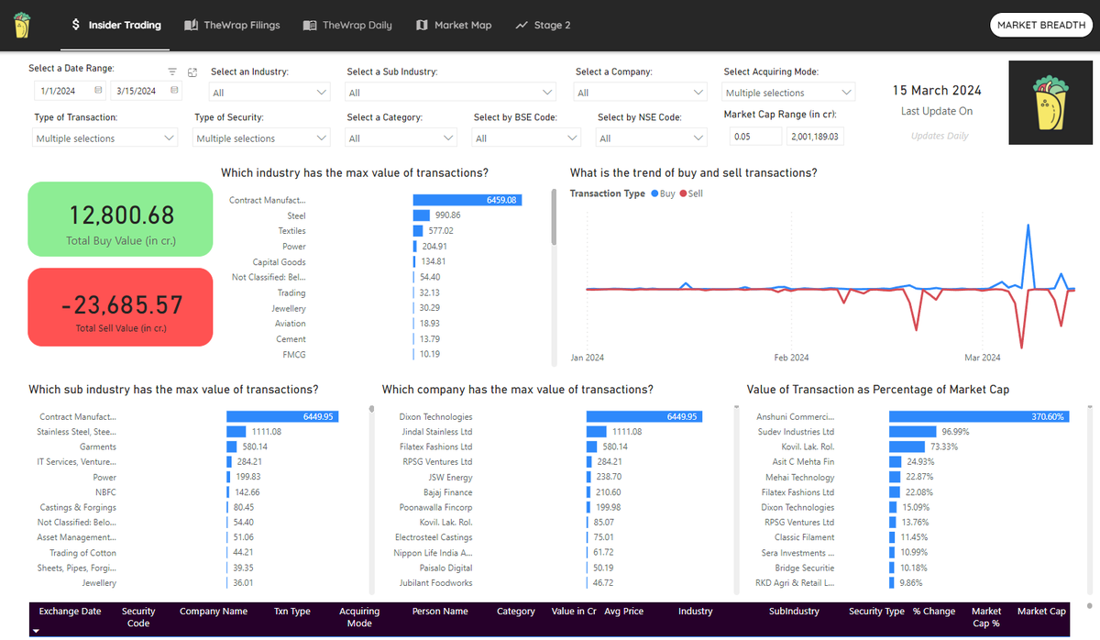Viewport: 1100px width, 640px height.
Task: Open the Market Map tab
Action: (453, 26)
